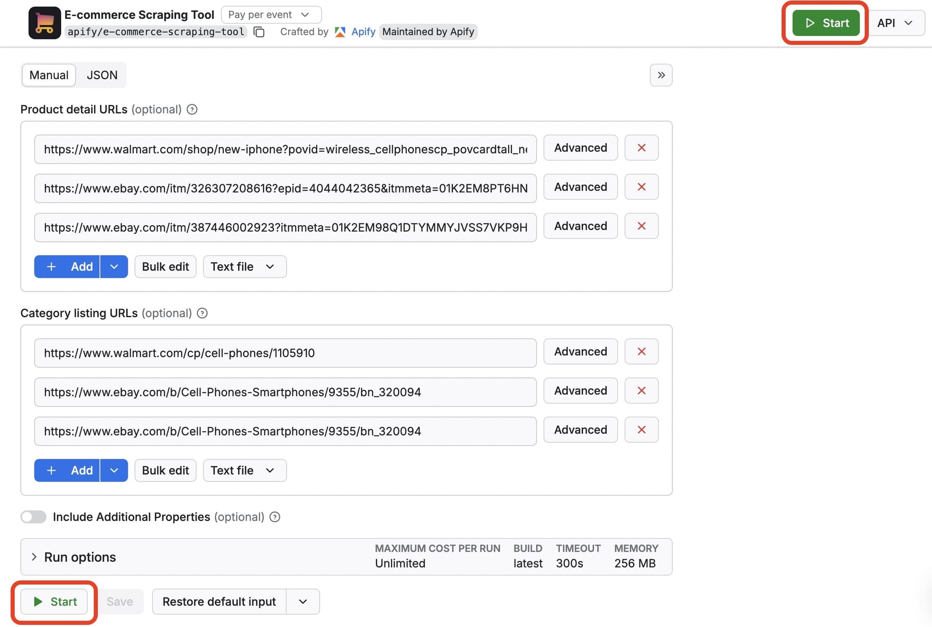932x627 pixels.
Task: Open the API dropdown menu
Action: [895, 23]
